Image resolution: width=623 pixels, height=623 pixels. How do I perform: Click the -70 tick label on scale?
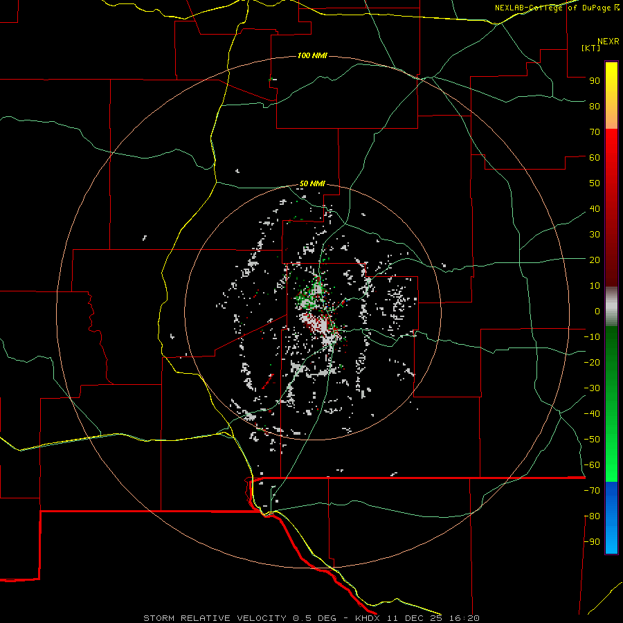(592, 491)
